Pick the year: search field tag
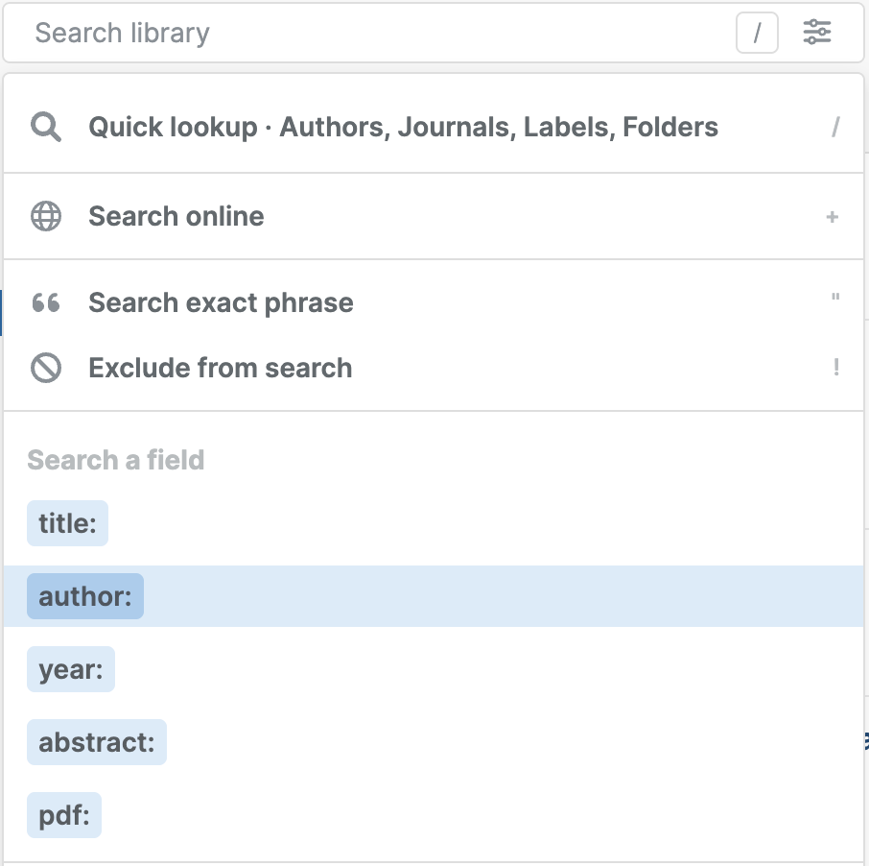 (71, 669)
